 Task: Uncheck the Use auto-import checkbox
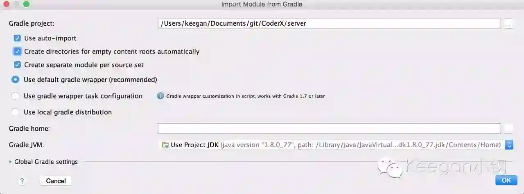click(x=17, y=38)
